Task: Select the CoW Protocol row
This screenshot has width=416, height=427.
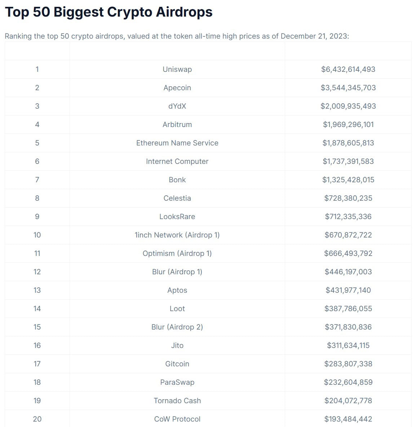Action: point(177,419)
